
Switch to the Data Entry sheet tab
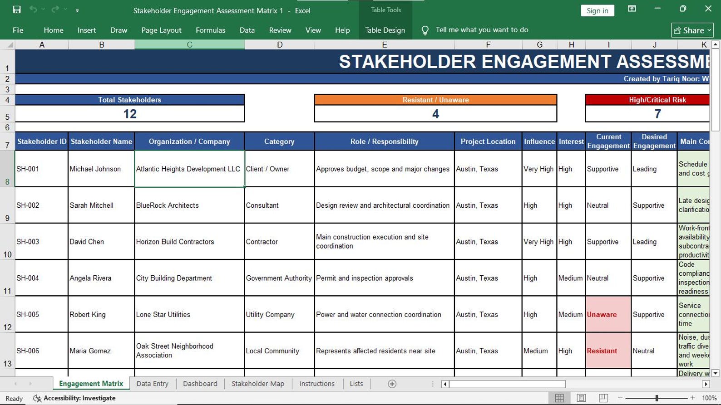[x=153, y=384]
